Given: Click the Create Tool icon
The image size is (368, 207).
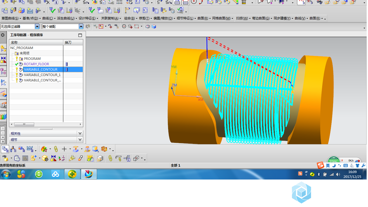Looking at the screenshot, I should point(13,11).
